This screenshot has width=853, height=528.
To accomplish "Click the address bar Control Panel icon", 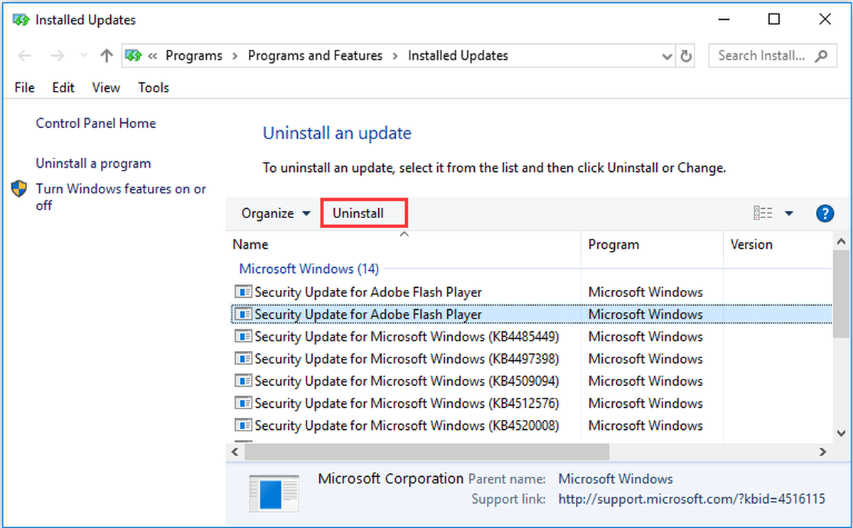I will click(134, 55).
